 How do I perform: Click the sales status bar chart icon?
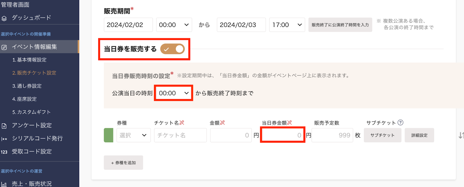point(4,184)
